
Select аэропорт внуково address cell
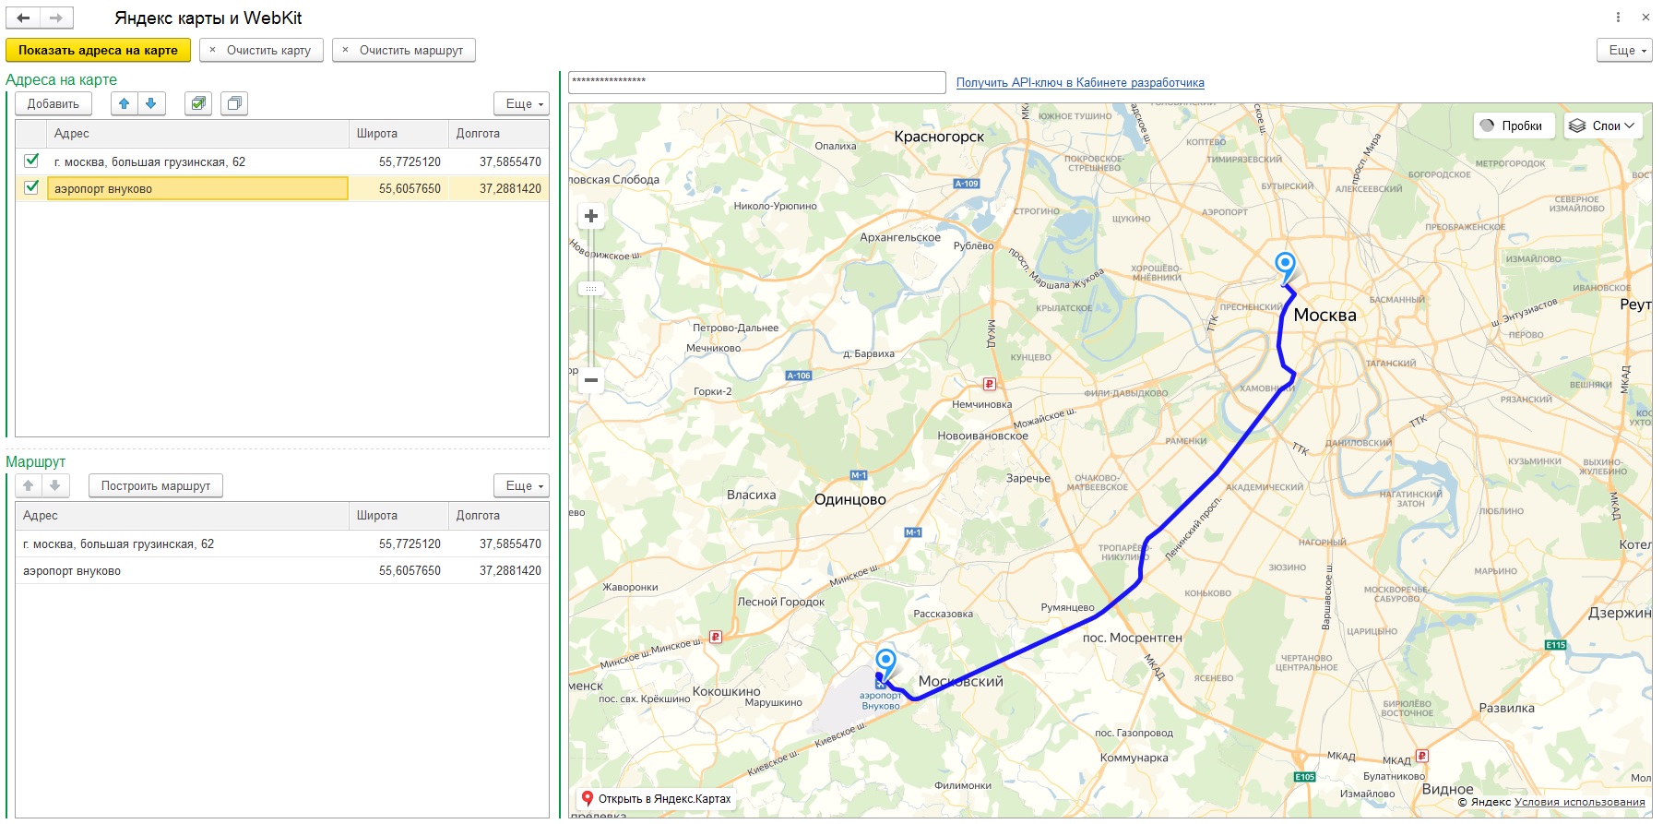click(197, 188)
